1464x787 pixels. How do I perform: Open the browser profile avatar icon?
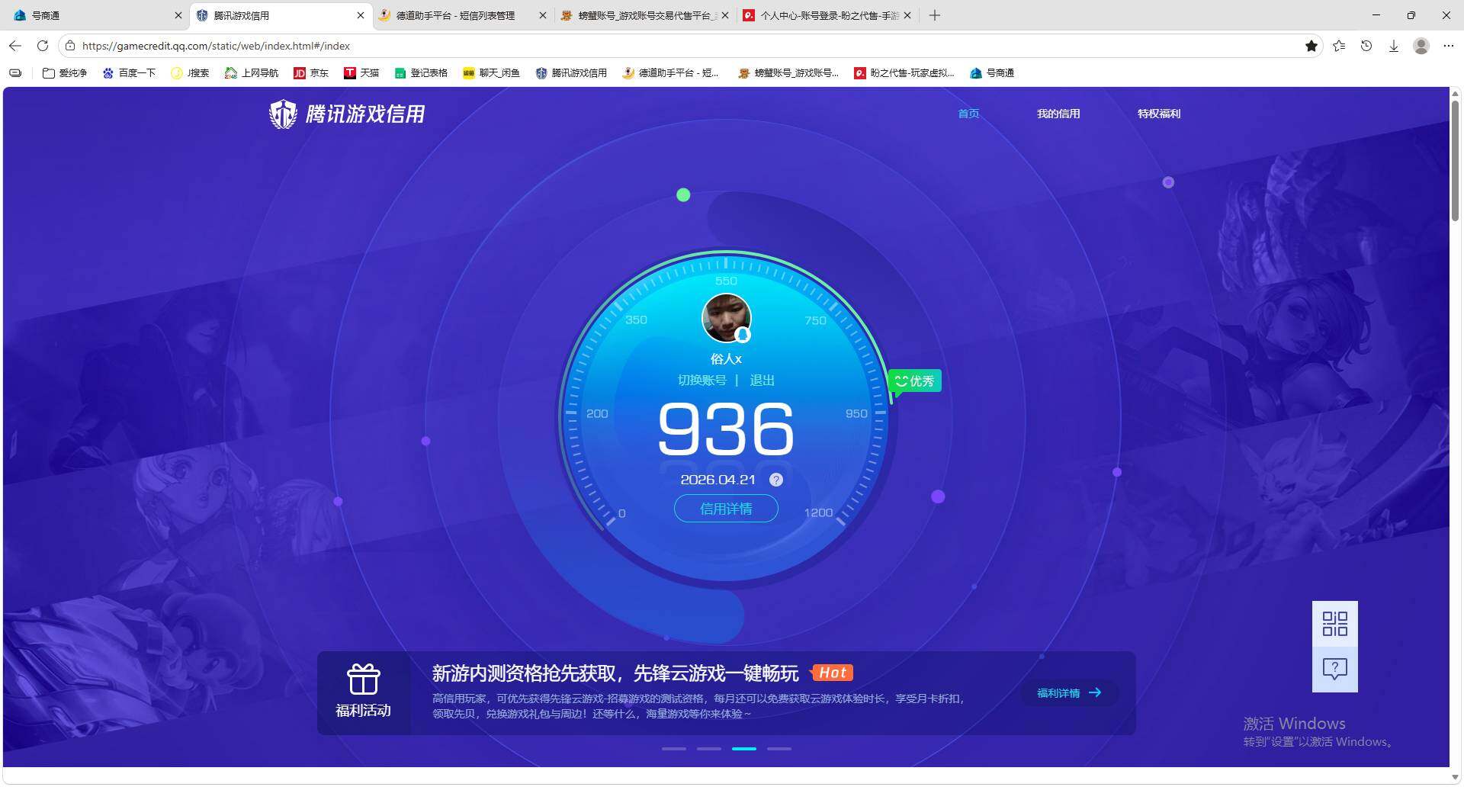(1421, 46)
